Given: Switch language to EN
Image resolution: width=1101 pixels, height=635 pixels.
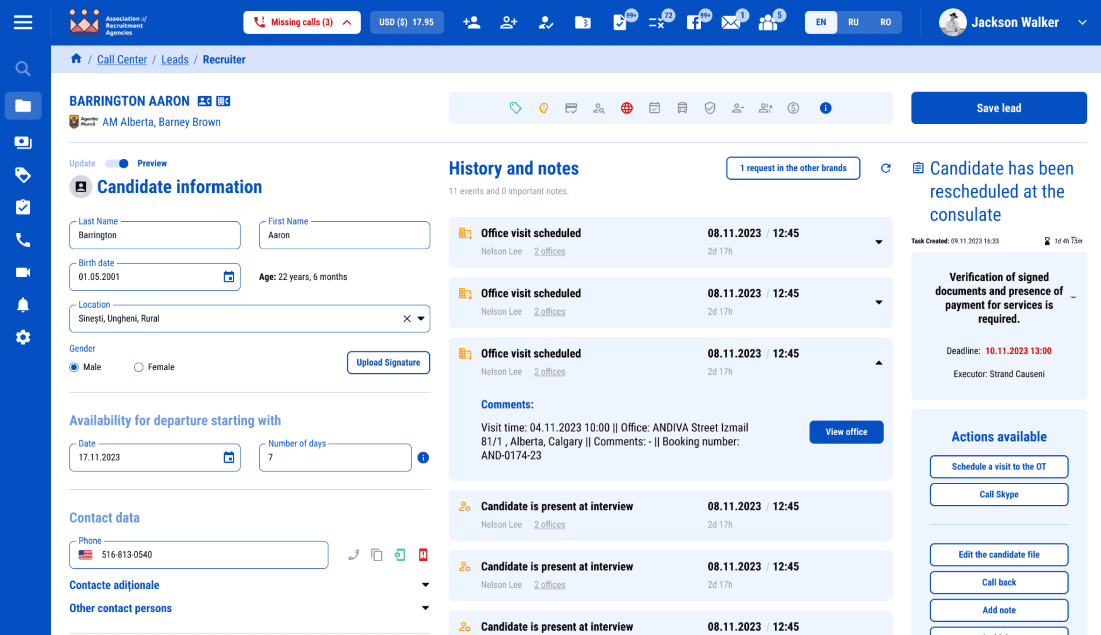Looking at the screenshot, I should tap(821, 22).
